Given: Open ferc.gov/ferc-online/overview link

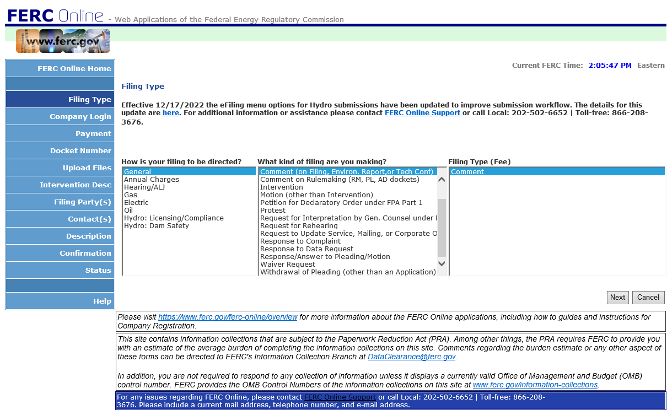Looking at the screenshot, I should click(x=228, y=317).
